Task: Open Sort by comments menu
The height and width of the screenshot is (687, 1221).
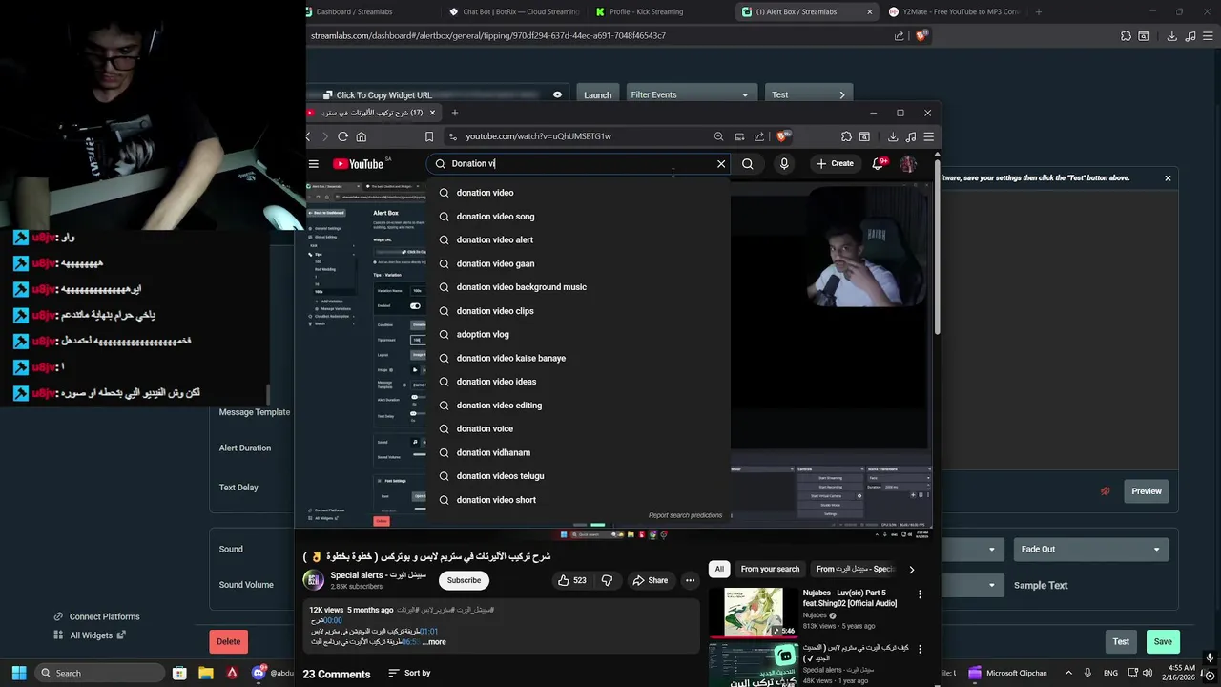Action: 409,674
